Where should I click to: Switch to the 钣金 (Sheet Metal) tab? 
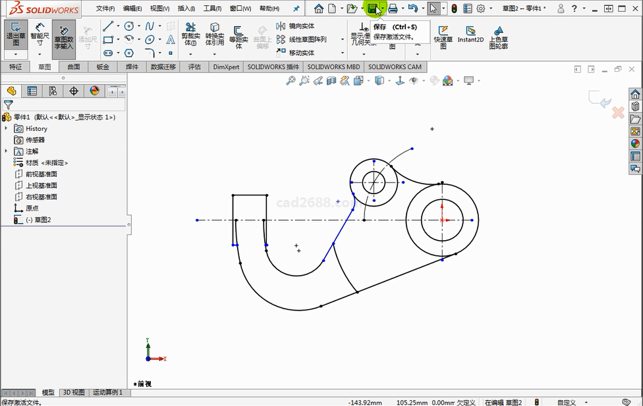click(103, 66)
